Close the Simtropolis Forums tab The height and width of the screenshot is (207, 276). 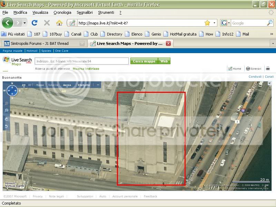point(82,43)
